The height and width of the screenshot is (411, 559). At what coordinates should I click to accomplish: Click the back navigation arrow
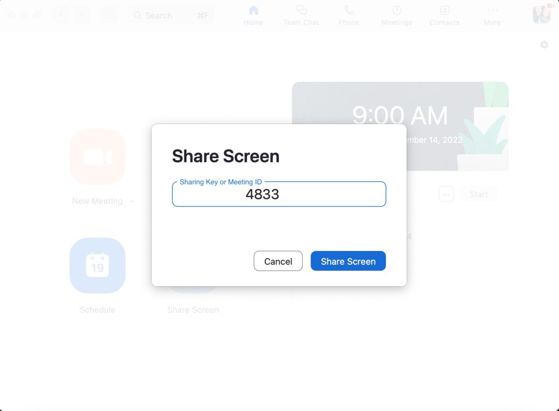point(61,15)
